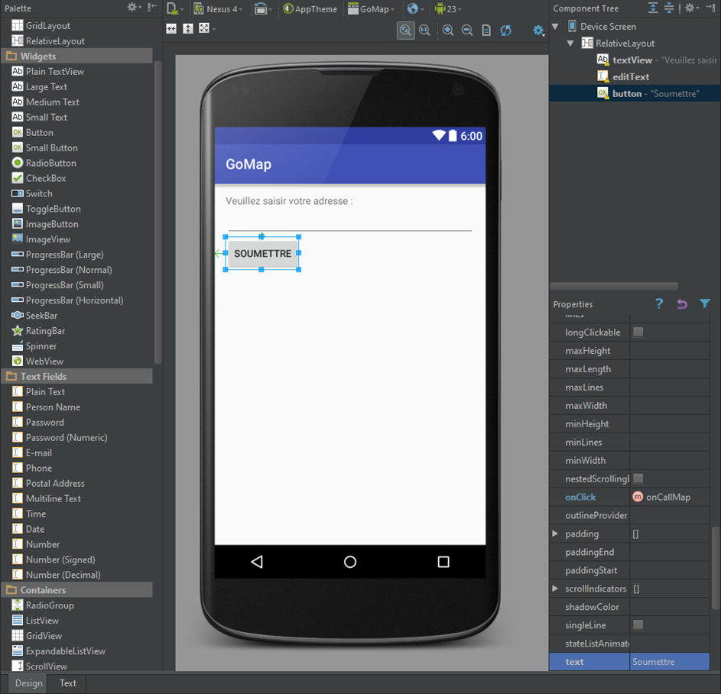Screen dimensions: 721x694
Task: Restore default value in Properties panel
Action: 682,304
